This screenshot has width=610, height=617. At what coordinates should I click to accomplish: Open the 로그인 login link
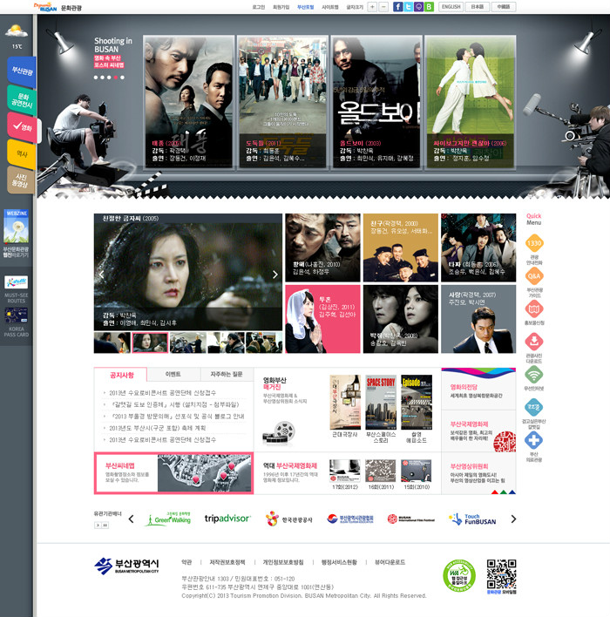point(258,7)
